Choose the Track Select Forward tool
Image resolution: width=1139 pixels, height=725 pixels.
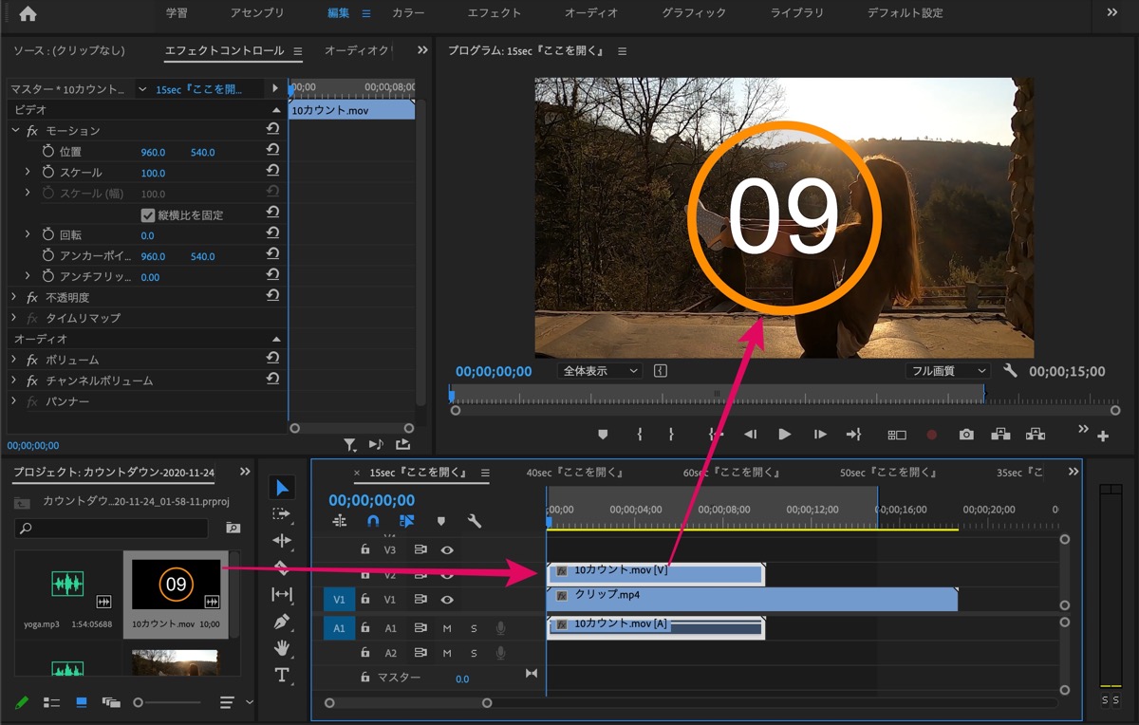pyautogui.click(x=282, y=513)
